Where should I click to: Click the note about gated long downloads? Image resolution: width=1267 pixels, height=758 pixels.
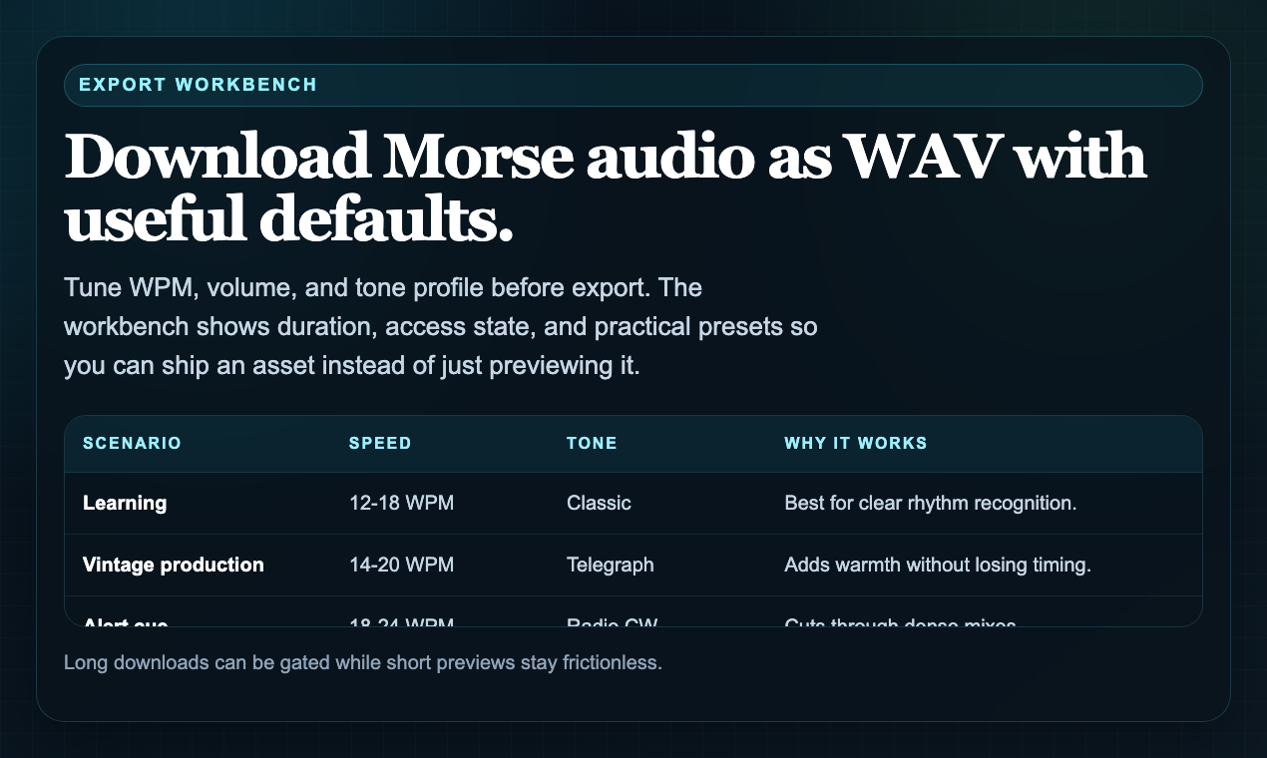point(362,661)
